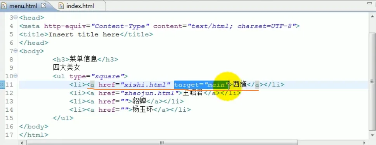Click the closing </ul> tag on line 15
Image resolution: width=376 pixels, height=145 pixels.
click(x=63, y=118)
